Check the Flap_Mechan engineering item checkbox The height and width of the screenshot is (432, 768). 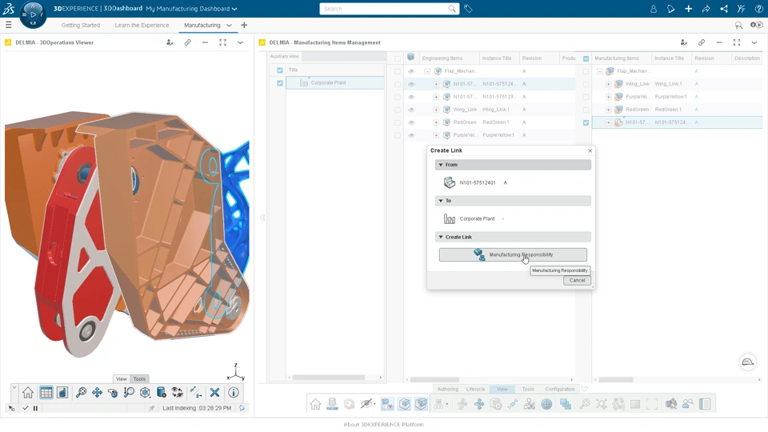[398, 71]
